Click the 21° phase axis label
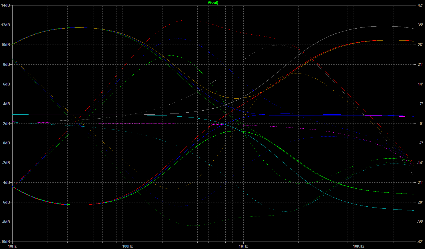Screen dimensions: 425x249 420,65
